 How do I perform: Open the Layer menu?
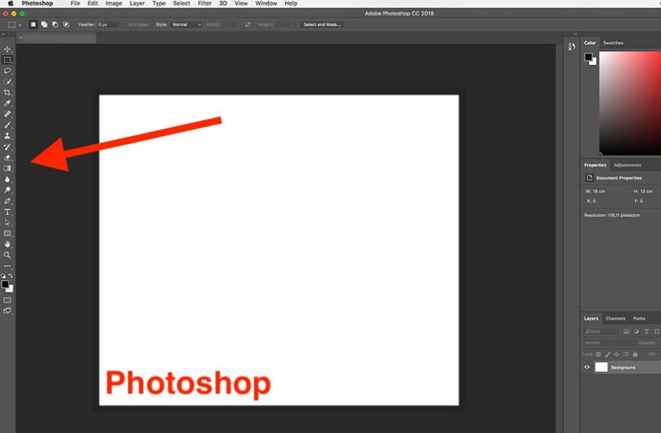137,3
